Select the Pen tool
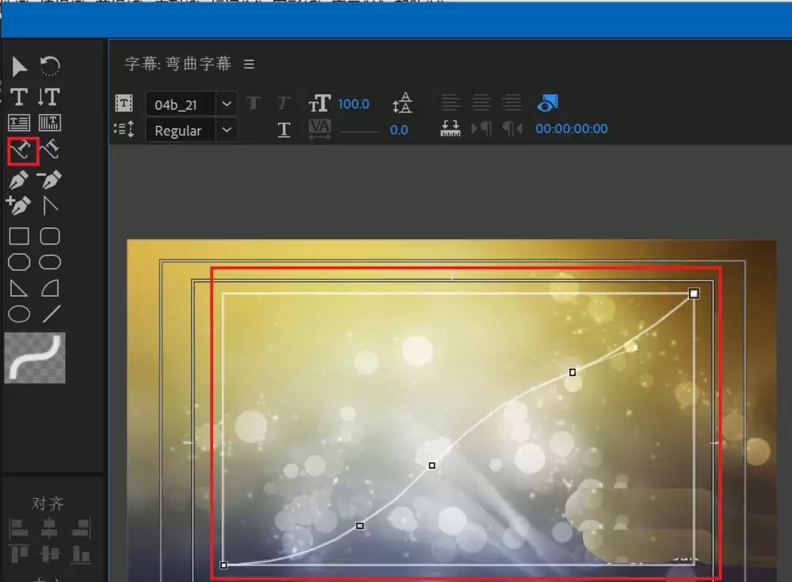This screenshot has width=792, height=582. click(19, 180)
